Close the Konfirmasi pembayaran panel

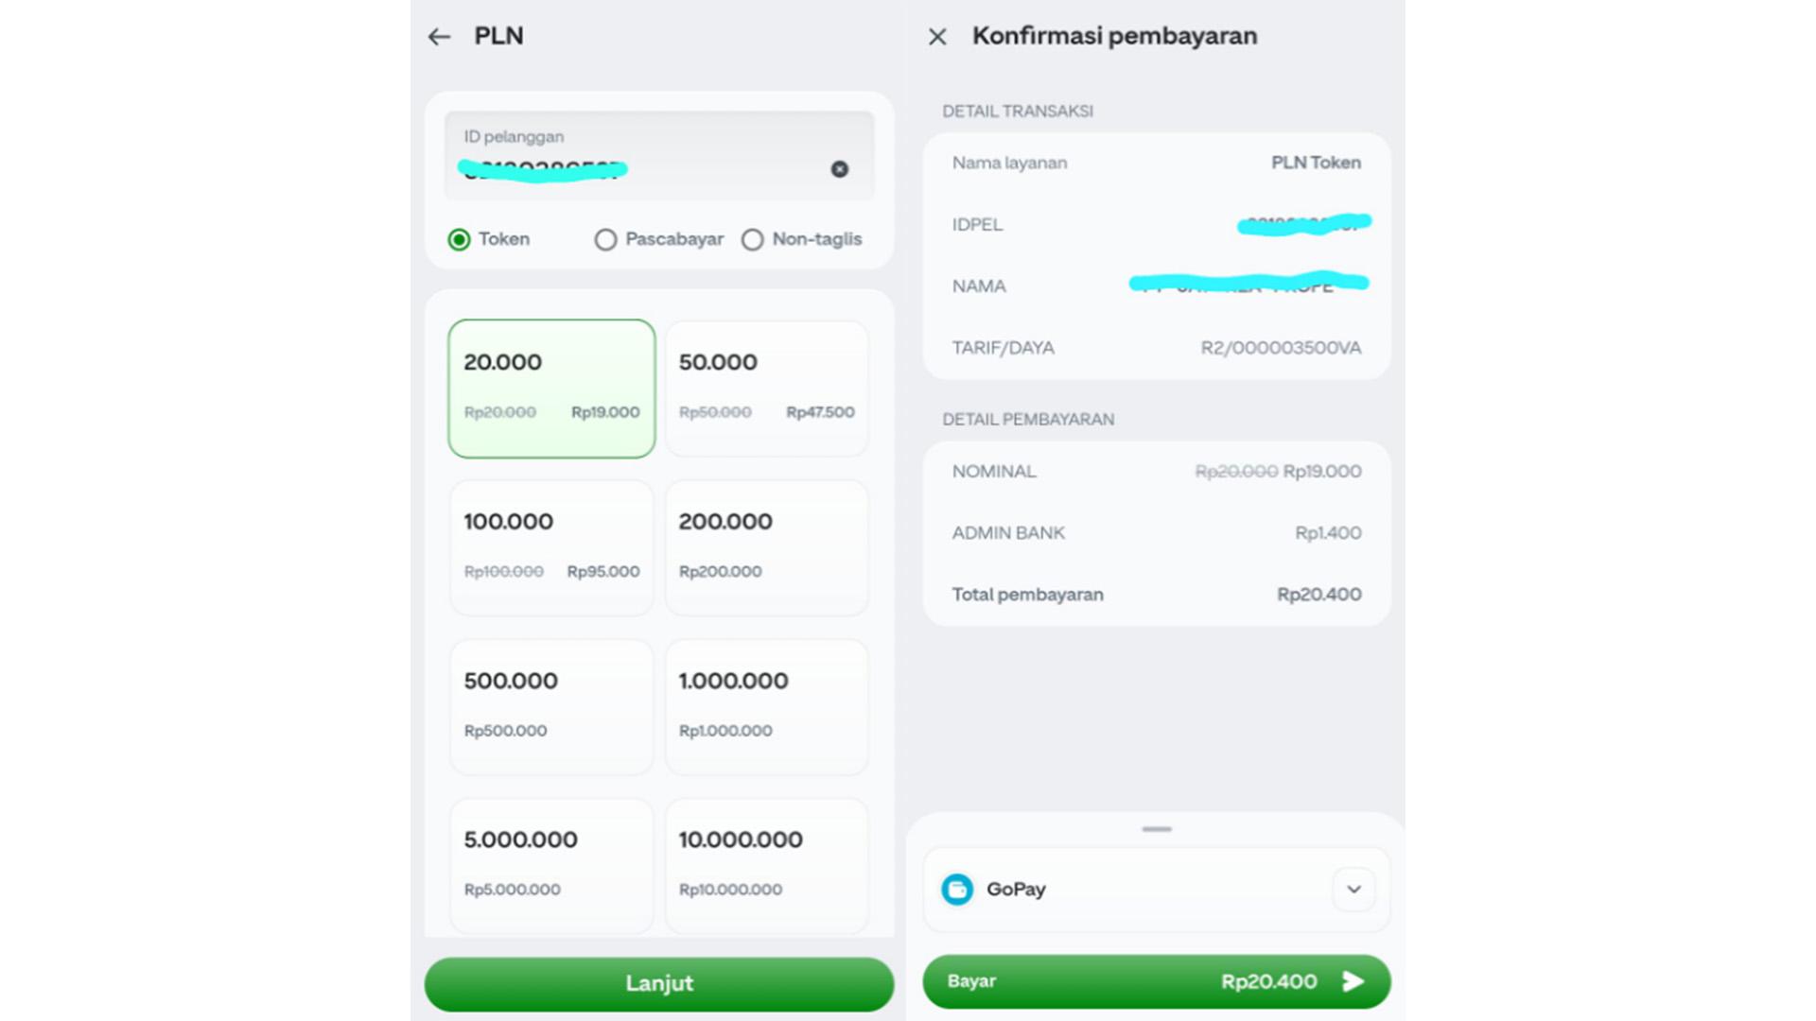pos(937,36)
